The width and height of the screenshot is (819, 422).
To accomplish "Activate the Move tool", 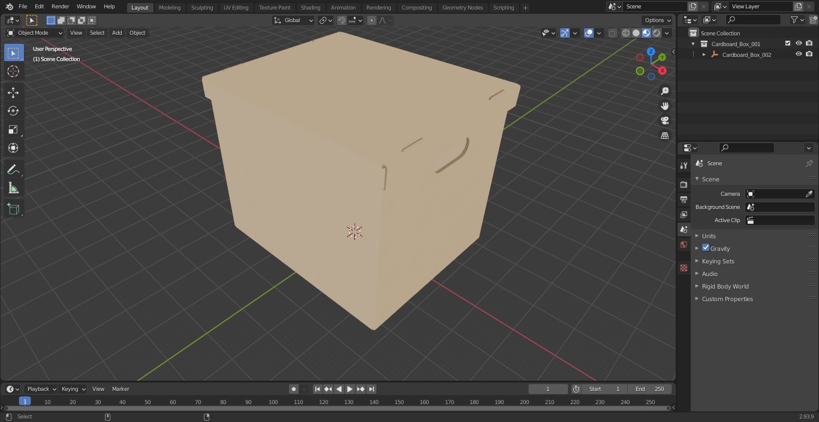I will coord(13,92).
